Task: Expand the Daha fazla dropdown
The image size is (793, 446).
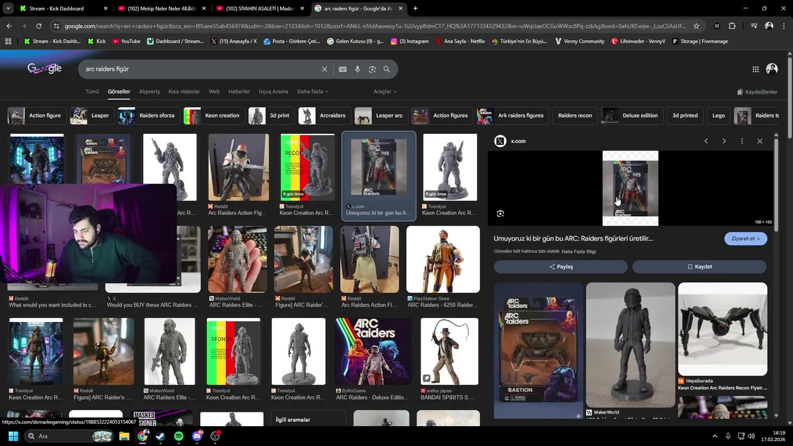Action: [312, 92]
